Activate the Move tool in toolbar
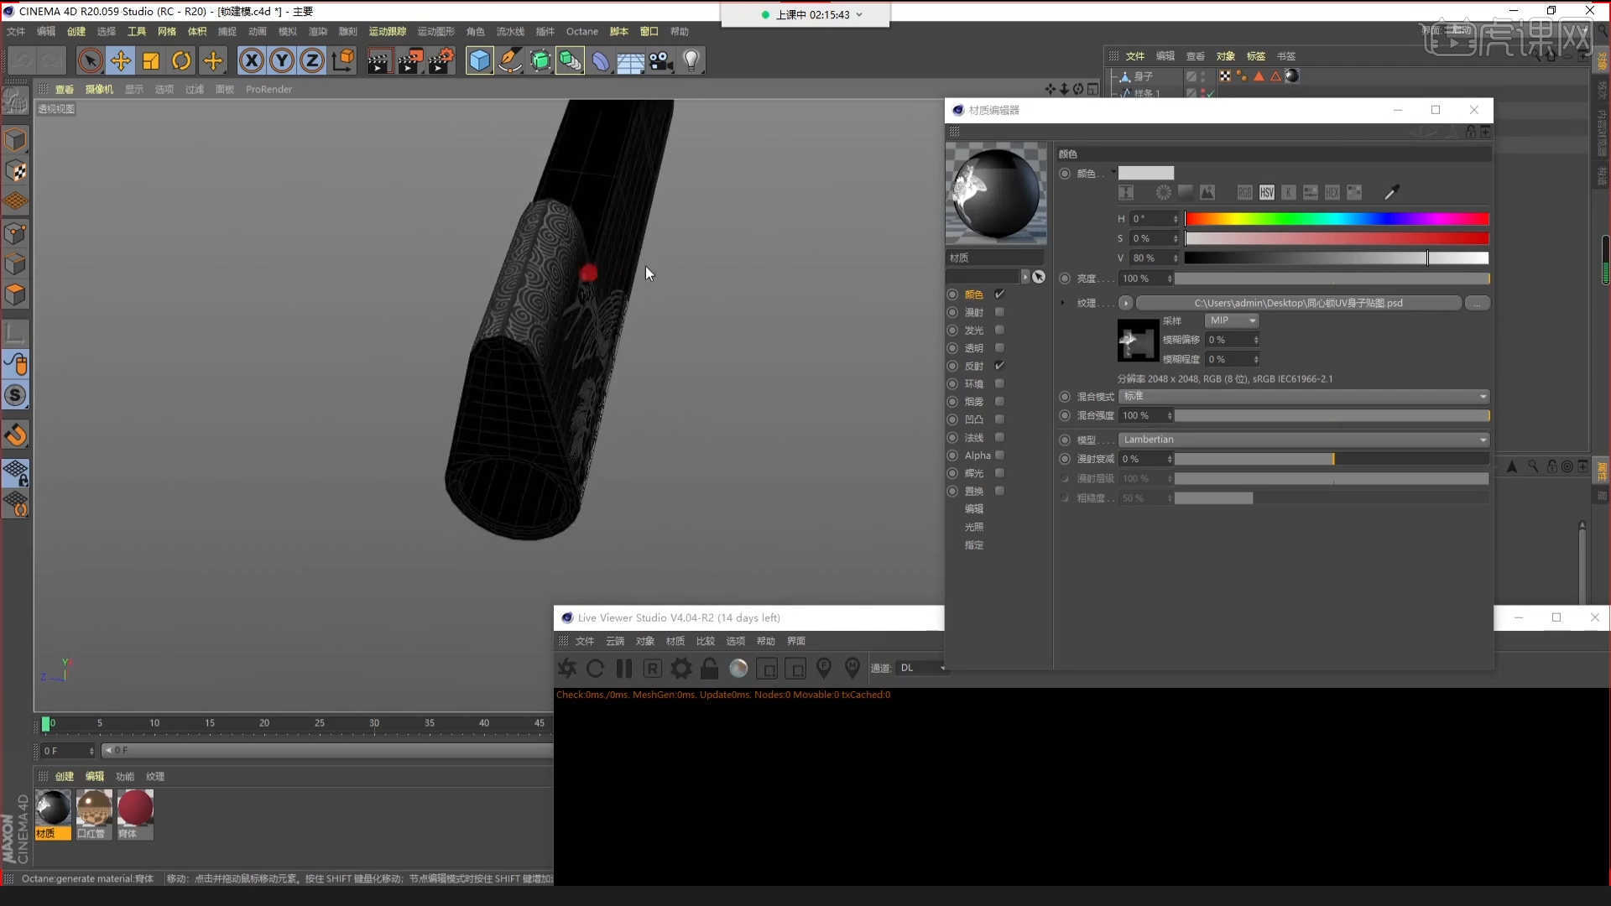The image size is (1611, 906). tap(121, 60)
